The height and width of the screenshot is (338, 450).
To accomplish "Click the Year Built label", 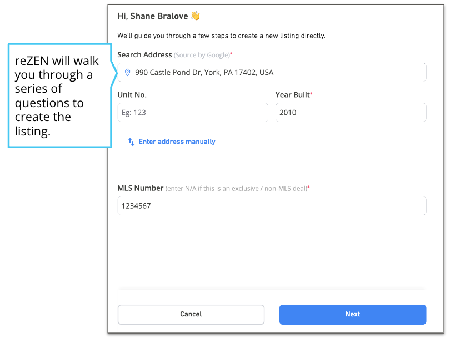I will tap(292, 95).
